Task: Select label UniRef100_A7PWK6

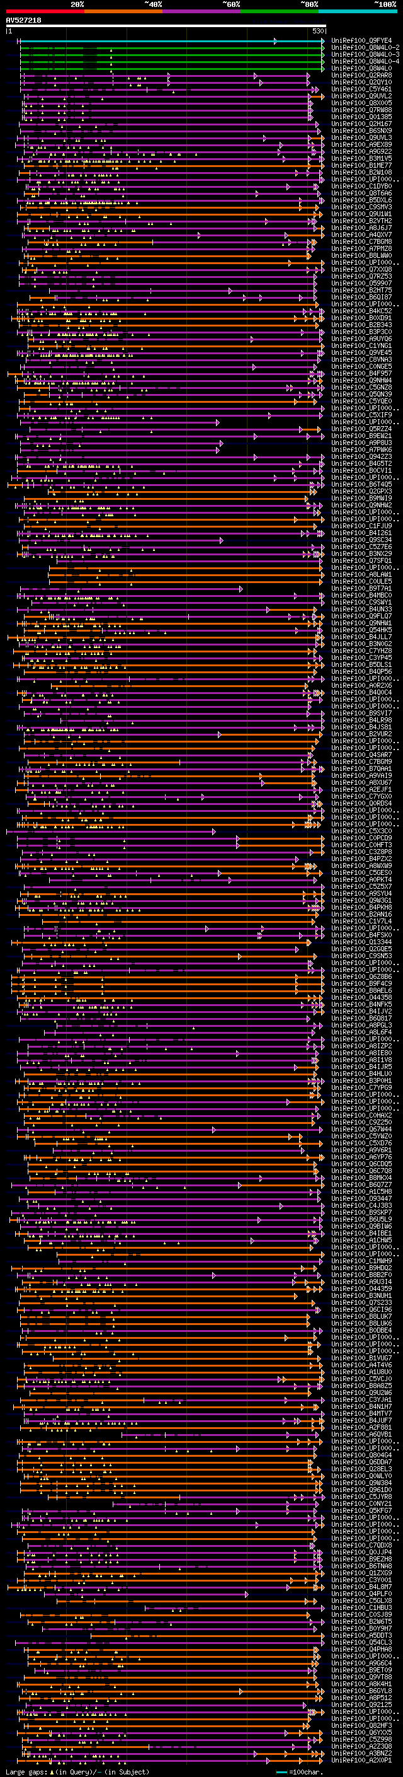Action: [x=361, y=450]
